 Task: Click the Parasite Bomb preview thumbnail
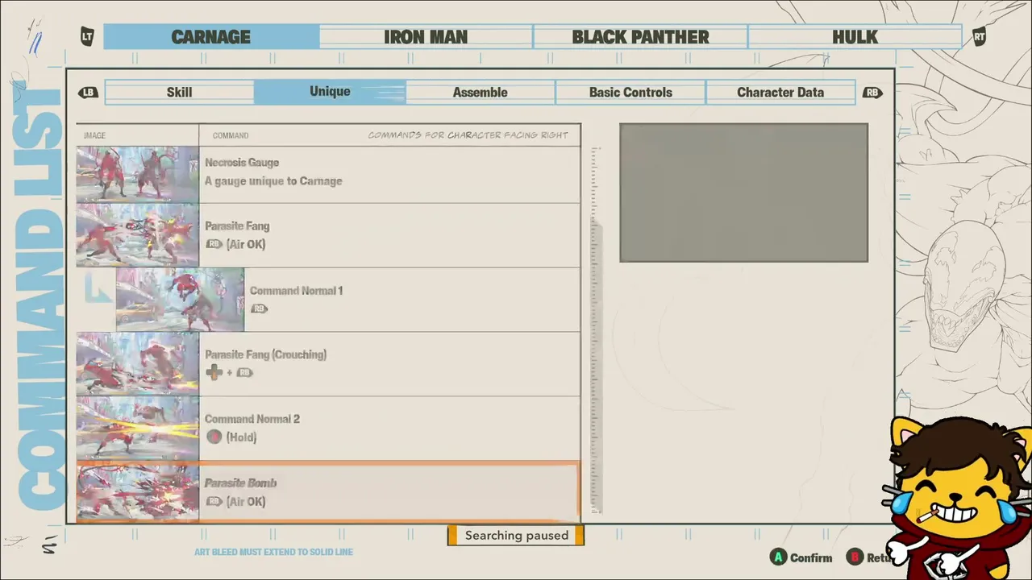pyautogui.click(x=138, y=492)
